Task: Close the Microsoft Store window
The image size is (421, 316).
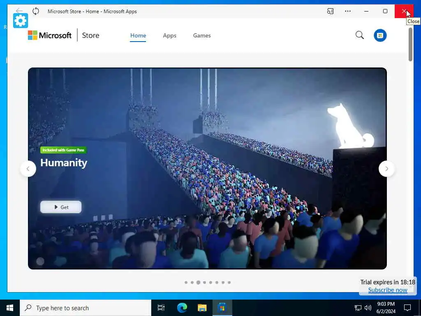Action: pyautogui.click(x=404, y=11)
